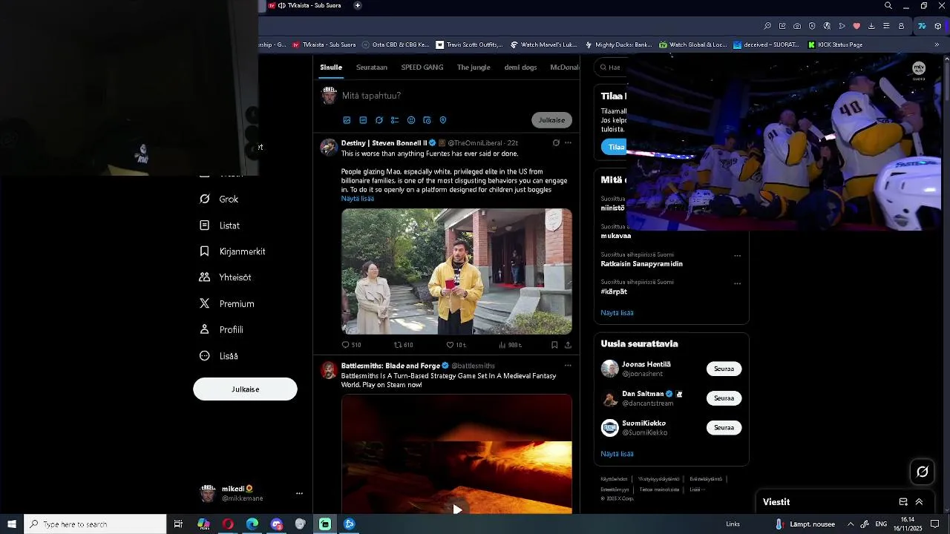Search tabs with the magnifier icon
Viewport: 950px width, 534px height.
[x=888, y=6]
